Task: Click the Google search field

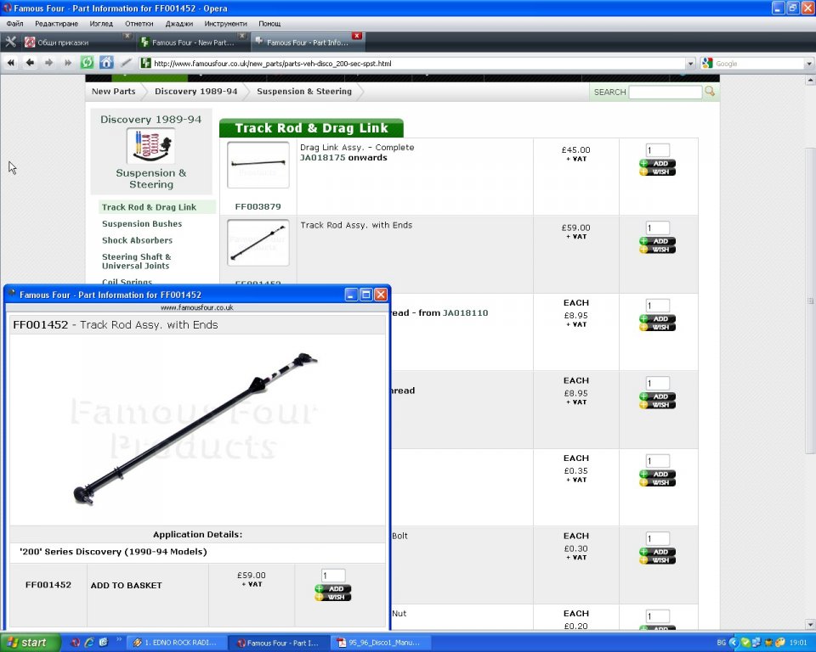Action: (x=759, y=64)
